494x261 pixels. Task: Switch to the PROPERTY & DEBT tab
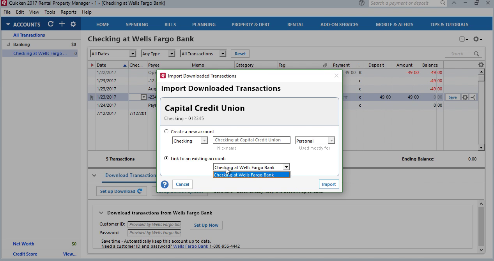(x=250, y=25)
